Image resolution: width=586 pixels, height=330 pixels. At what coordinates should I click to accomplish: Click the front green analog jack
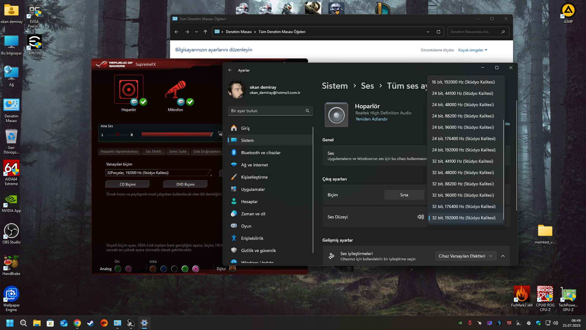tap(118, 269)
